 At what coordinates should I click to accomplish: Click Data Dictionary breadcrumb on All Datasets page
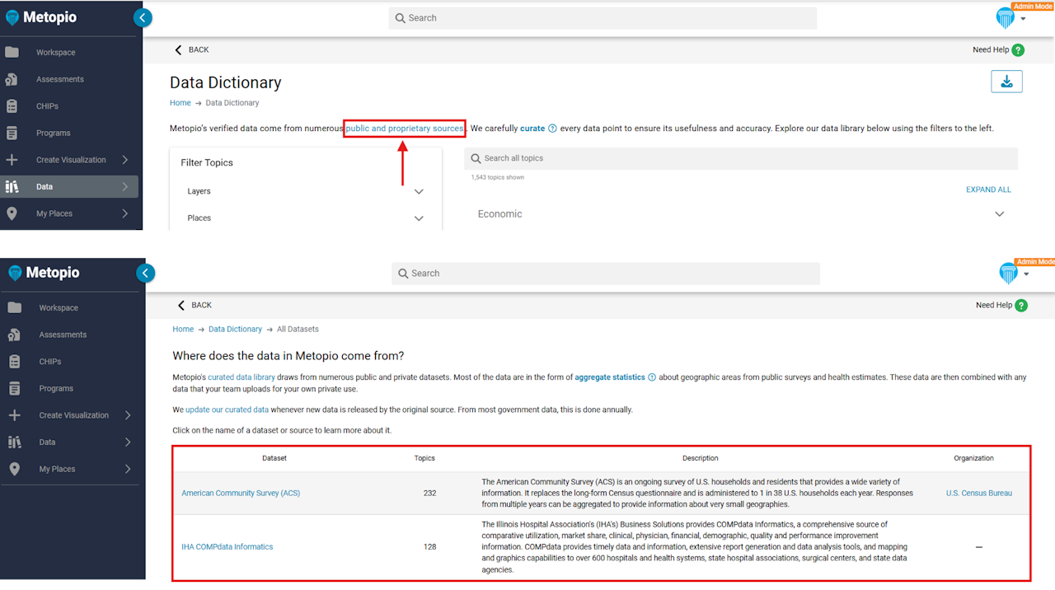pos(235,329)
